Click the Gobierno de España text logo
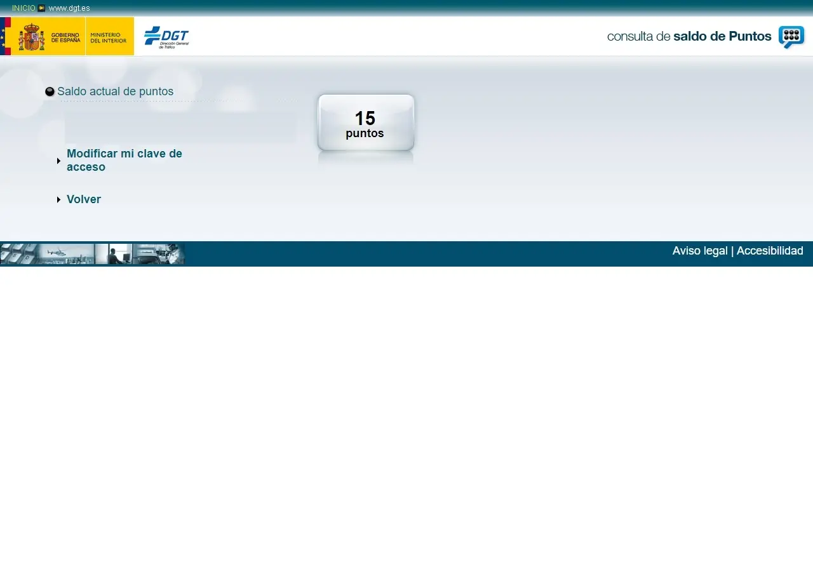Viewport: 813px width, 565px height. point(65,37)
